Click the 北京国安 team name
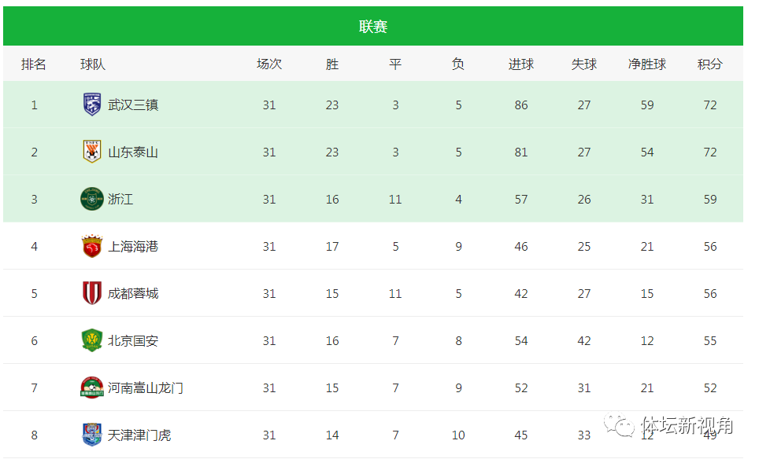Viewport: 759px width, 459px height. (x=133, y=340)
